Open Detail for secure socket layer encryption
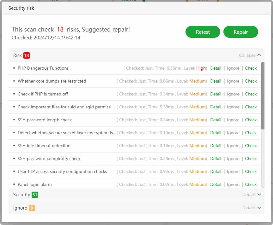The width and height of the screenshot is (273, 225). point(216,133)
